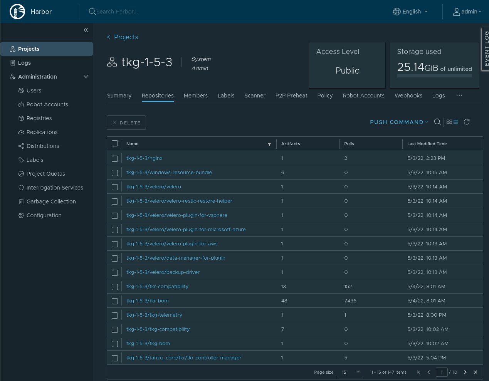489x381 pixels.
Task: Collapse the Administration section
Action: pyautogui.click(x=86, y=77)
